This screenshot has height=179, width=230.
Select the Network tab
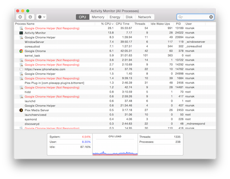(145, 17)
